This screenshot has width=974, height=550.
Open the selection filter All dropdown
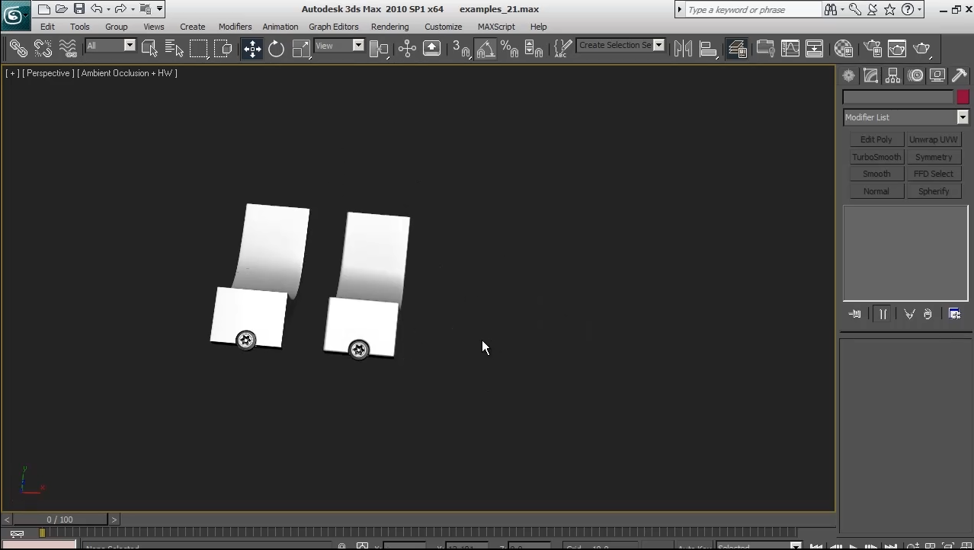130,46
